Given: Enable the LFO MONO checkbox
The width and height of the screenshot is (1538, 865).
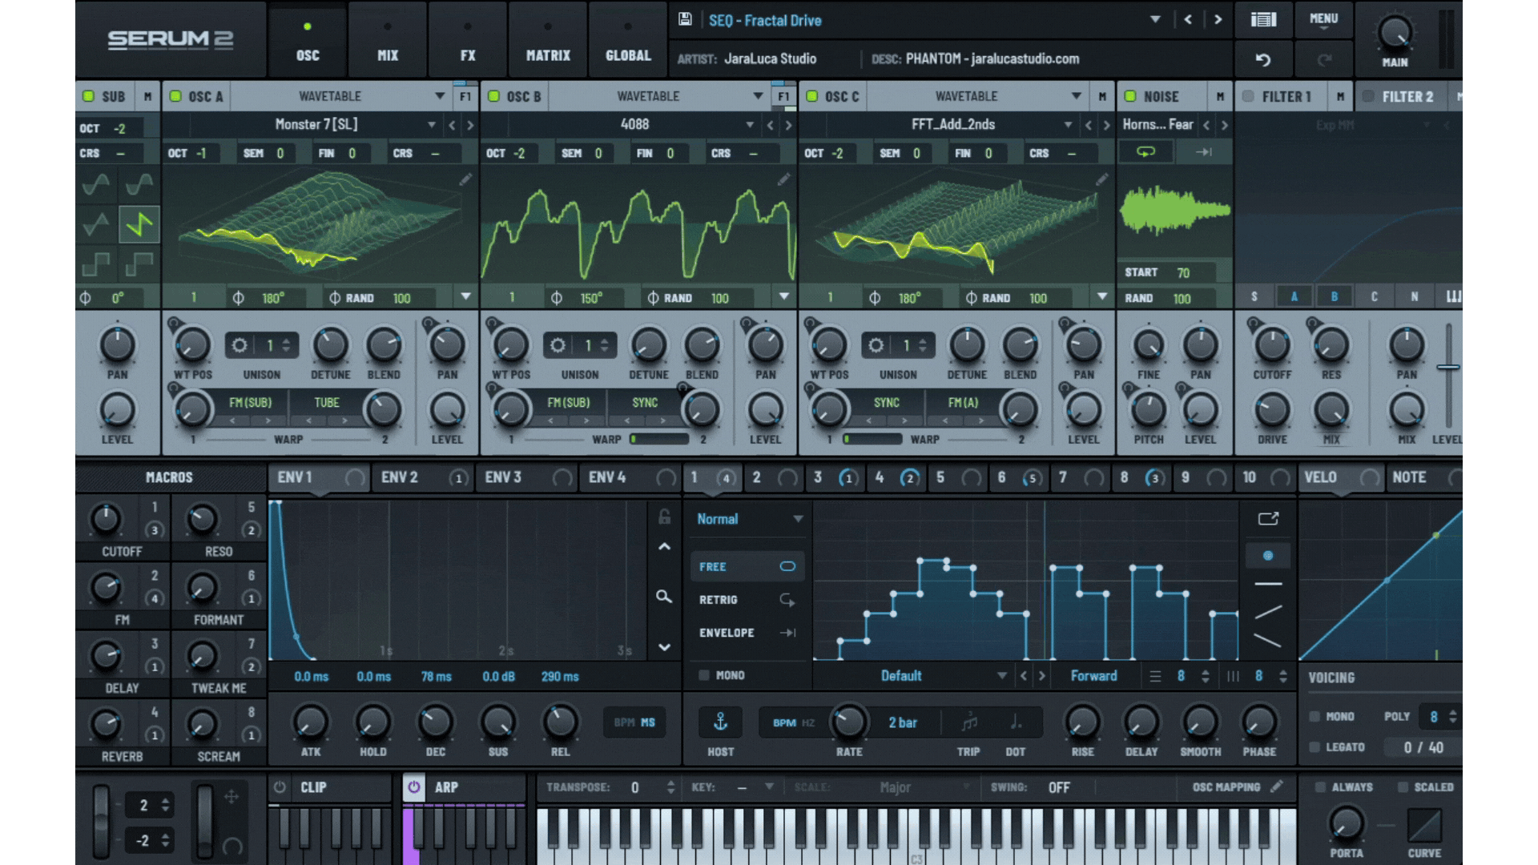Looking at the screenshot, I should coord(704,675).
